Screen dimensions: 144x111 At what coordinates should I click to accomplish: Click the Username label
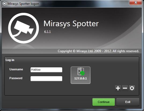click(16, 69)
